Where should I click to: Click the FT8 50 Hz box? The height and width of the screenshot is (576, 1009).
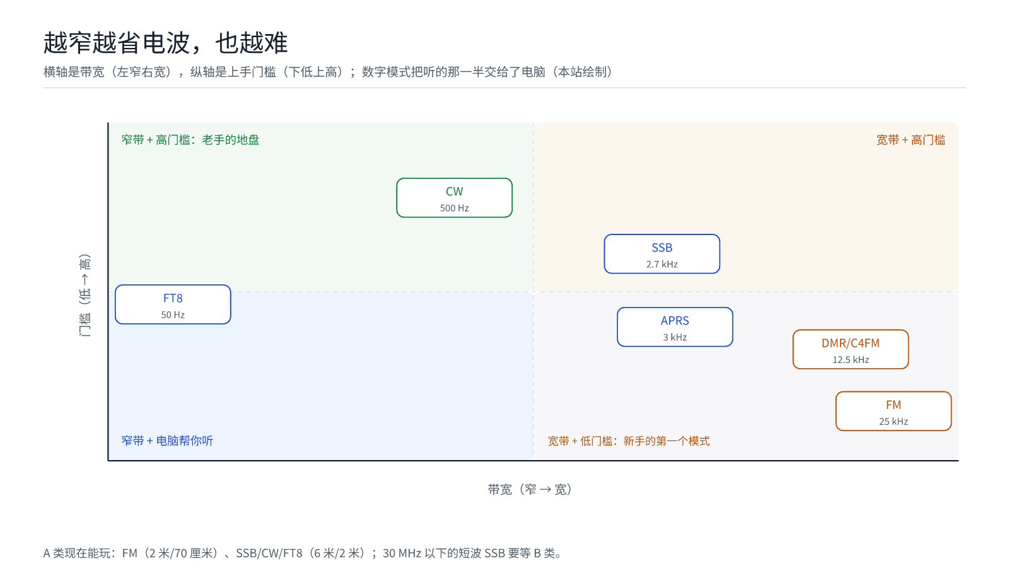173,304
